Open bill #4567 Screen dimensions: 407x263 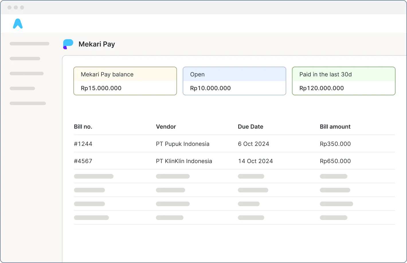(x=83, y=161)
